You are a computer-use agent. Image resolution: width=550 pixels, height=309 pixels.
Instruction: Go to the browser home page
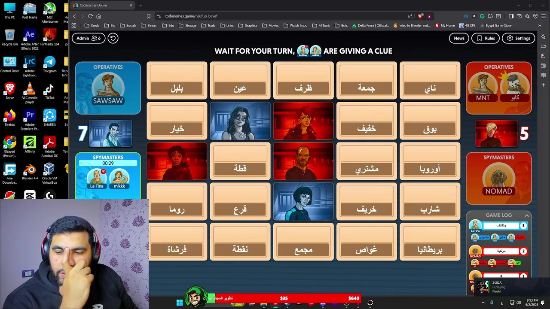(x=98, y=16)
